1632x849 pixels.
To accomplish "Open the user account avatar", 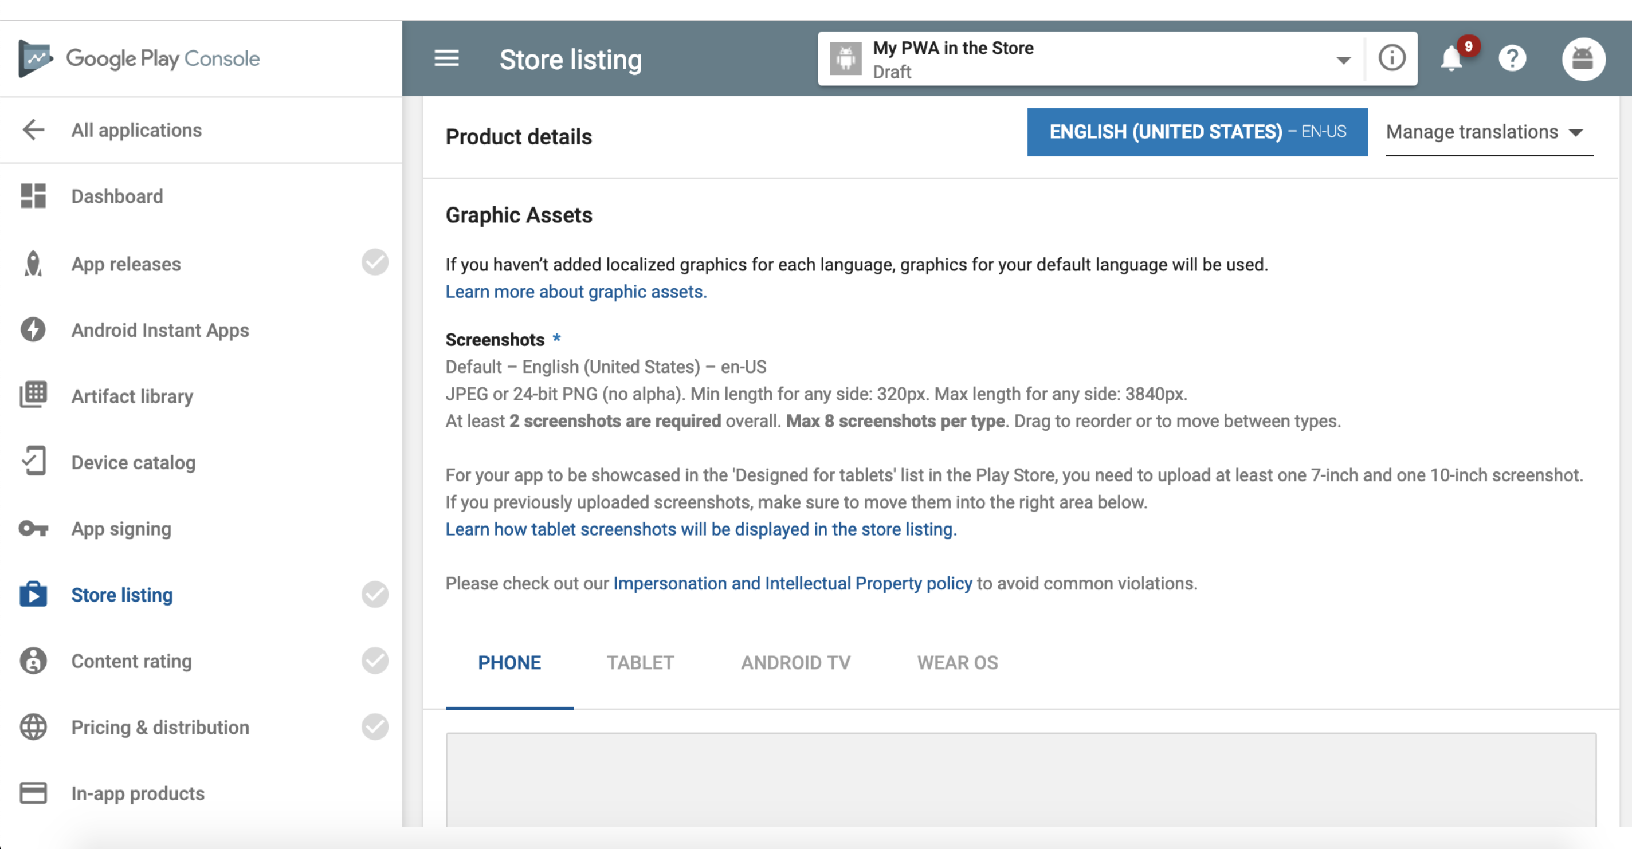I will click(1583, 59).
